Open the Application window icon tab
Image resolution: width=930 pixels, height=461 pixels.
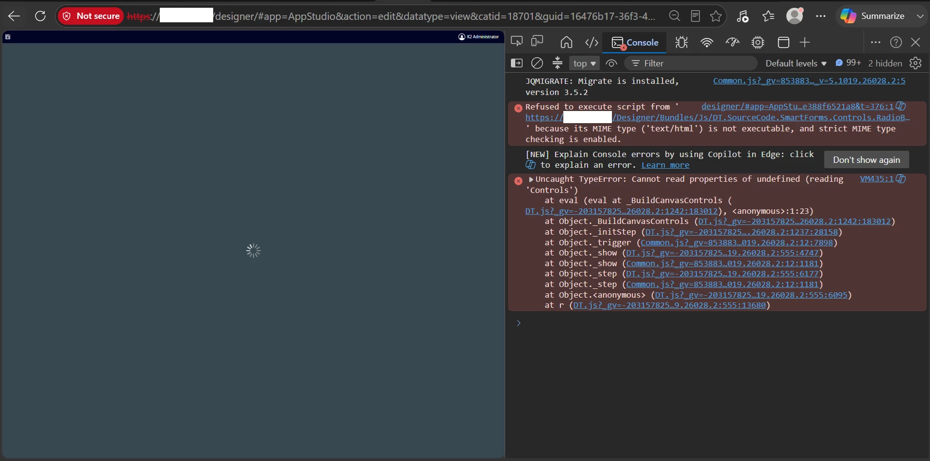pyautogui.click(x=783, y=43)
